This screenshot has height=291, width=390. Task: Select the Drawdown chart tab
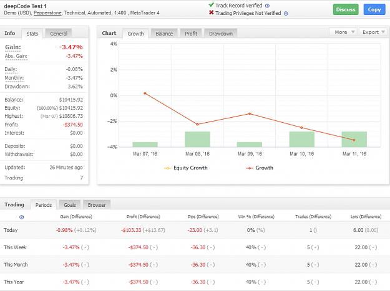tap(221, 34)
